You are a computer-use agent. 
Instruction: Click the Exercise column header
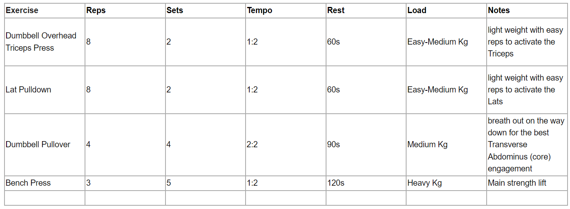click(22, 11)
